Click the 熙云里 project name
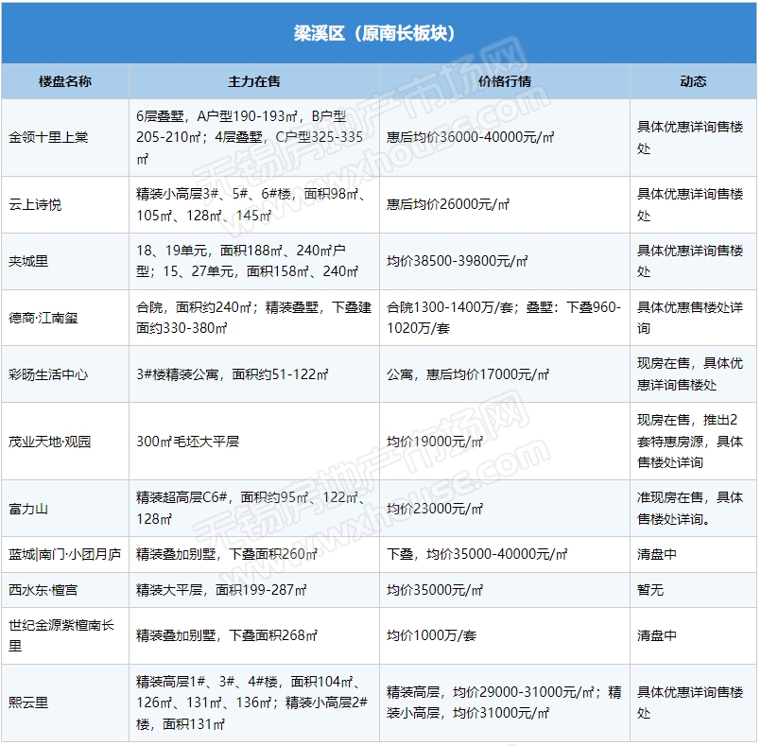Viewport: 761px width, 746px height. click(28, 703)
